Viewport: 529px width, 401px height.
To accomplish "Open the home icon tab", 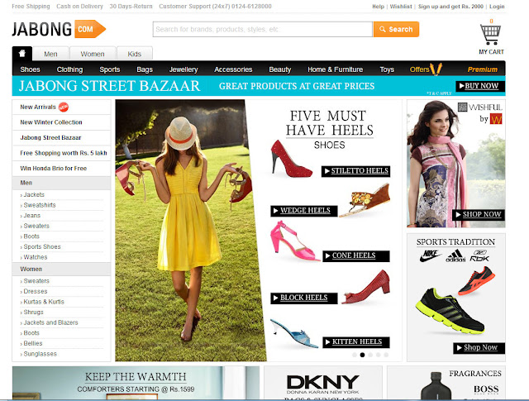I will coord(22,54).
